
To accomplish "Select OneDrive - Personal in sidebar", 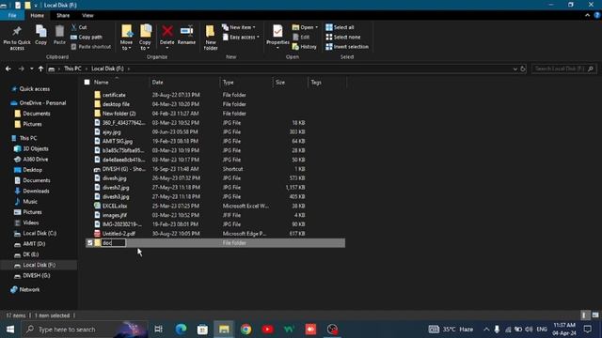I will pos(42,103).
